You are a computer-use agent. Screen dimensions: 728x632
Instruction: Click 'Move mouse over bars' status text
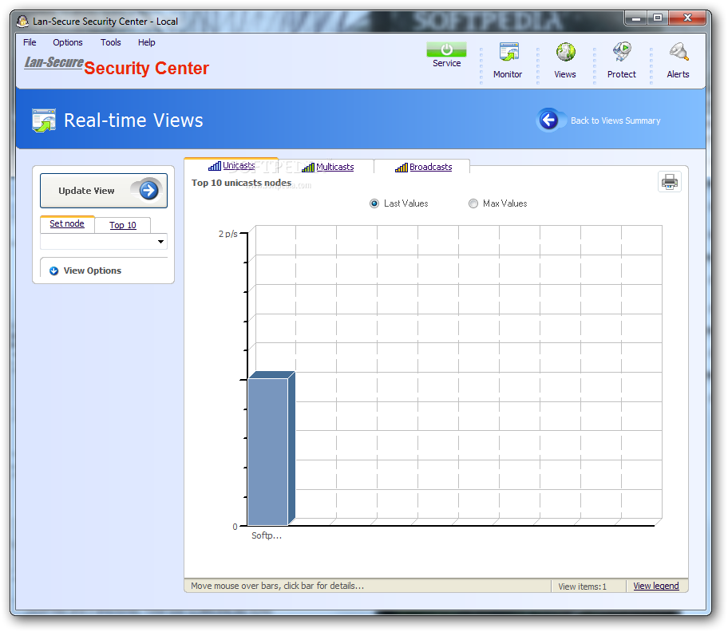click(277, 586)
